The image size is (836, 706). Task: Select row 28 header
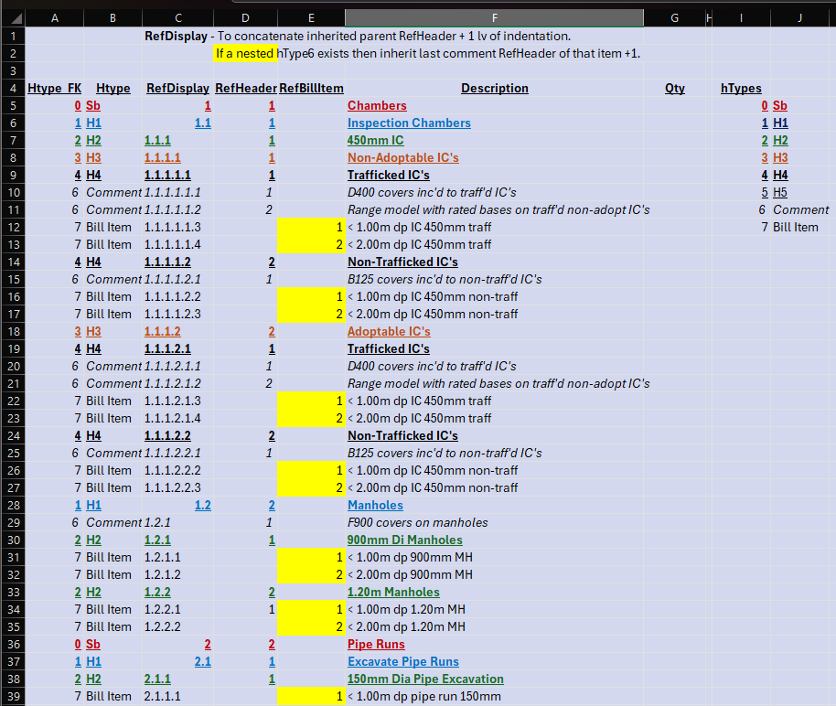(x=14, y=505)
